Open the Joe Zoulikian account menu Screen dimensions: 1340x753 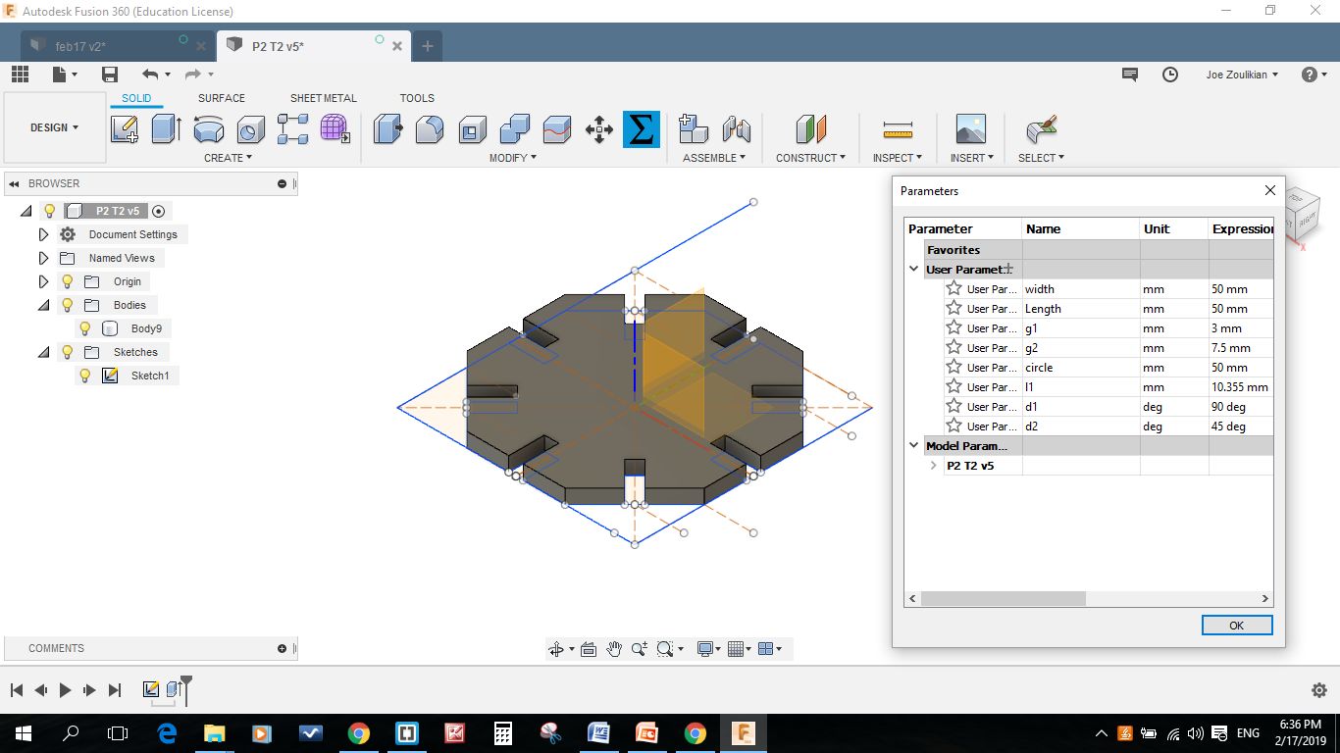pos(1242,75)
